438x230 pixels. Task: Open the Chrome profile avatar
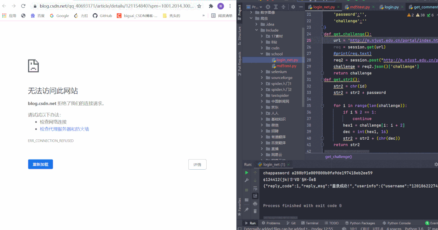pyautogui.click(x=221, y=6)
